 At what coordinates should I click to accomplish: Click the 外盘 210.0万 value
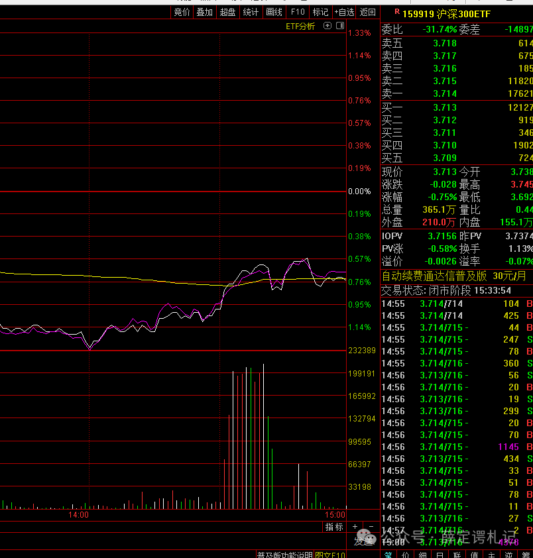coord(439,223)
